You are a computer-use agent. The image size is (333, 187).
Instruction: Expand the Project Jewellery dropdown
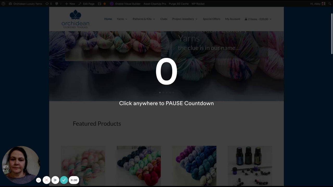click(x=185, y=19)
